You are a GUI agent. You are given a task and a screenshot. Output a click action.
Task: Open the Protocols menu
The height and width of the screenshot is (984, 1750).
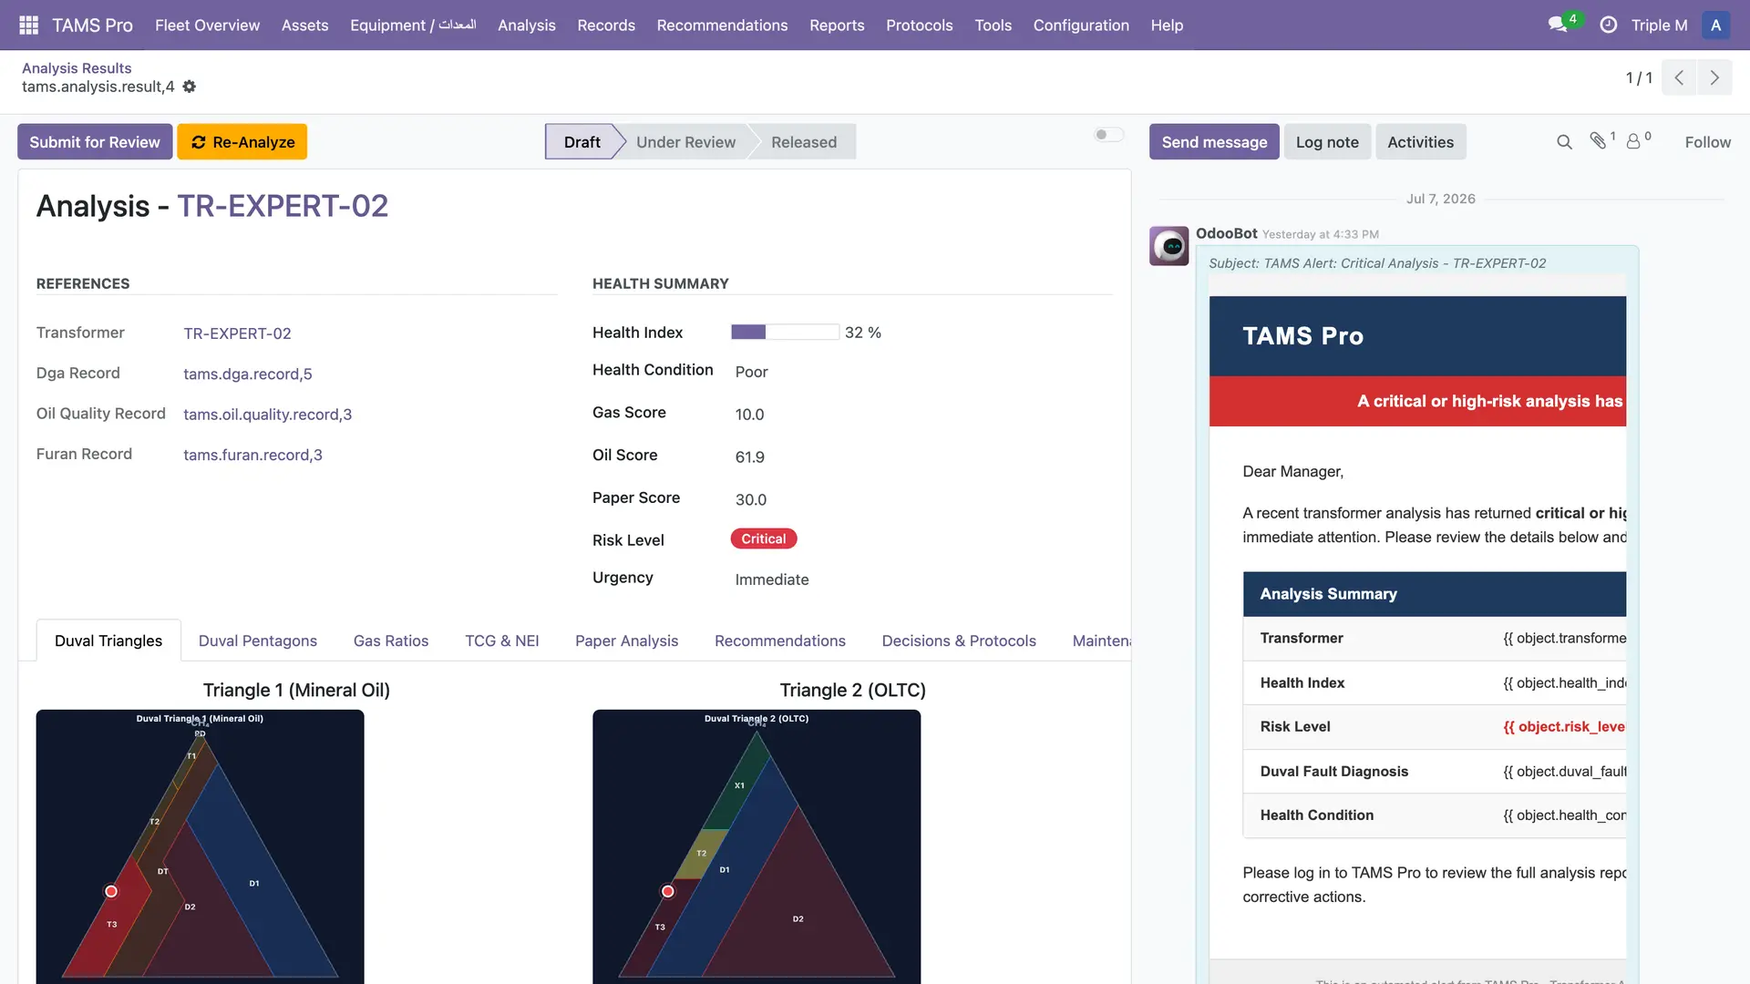[x=920, y=26]
